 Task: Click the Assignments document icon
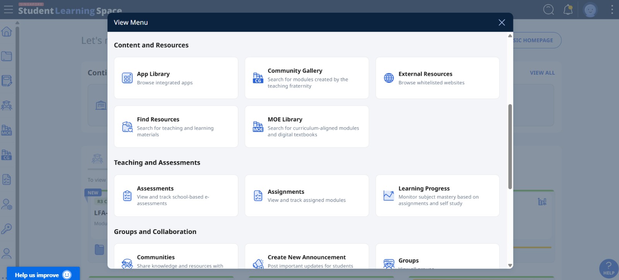click(x=258, y=196)
